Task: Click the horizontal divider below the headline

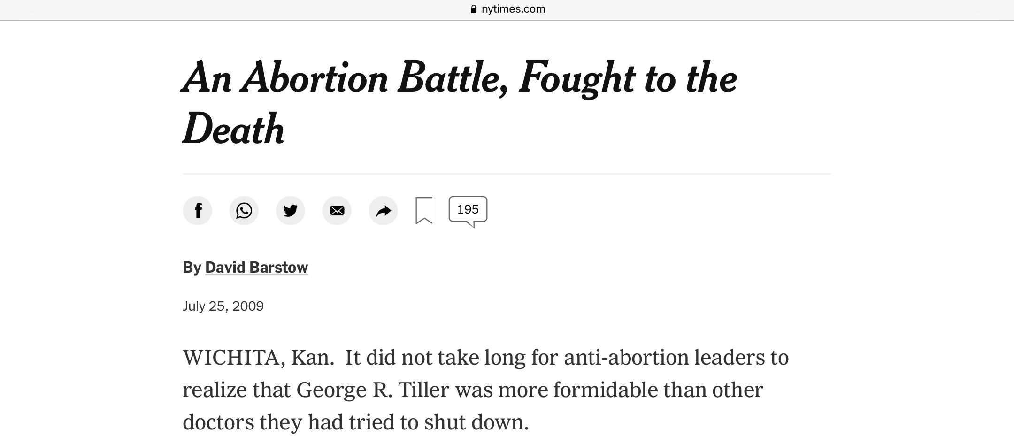Action: (507, 174)
